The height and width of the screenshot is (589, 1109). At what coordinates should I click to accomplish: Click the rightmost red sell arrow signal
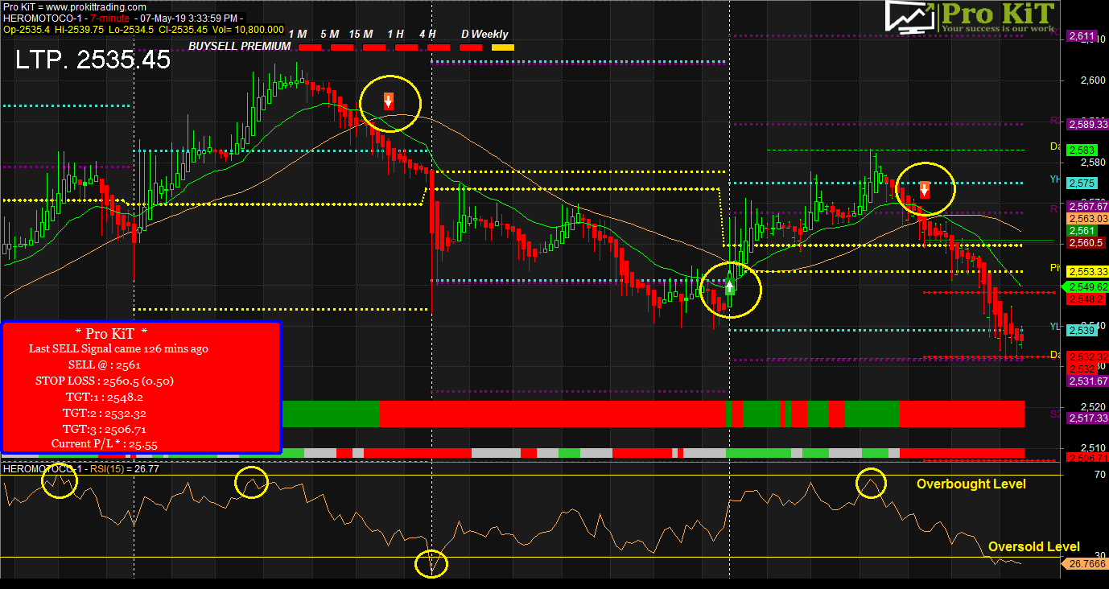click(925, 190)
